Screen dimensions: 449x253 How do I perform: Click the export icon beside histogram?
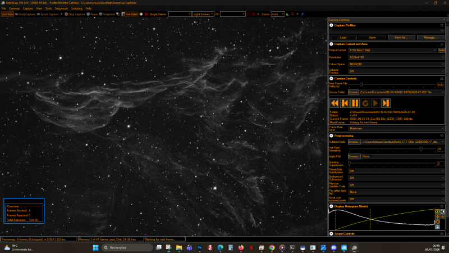(443, 216)
